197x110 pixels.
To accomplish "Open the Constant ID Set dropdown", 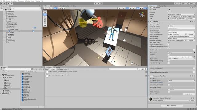I will (x=182, y=90).
